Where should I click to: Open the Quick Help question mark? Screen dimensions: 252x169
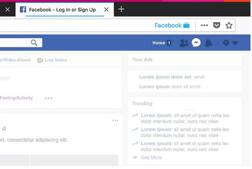(x=226, y=42)
